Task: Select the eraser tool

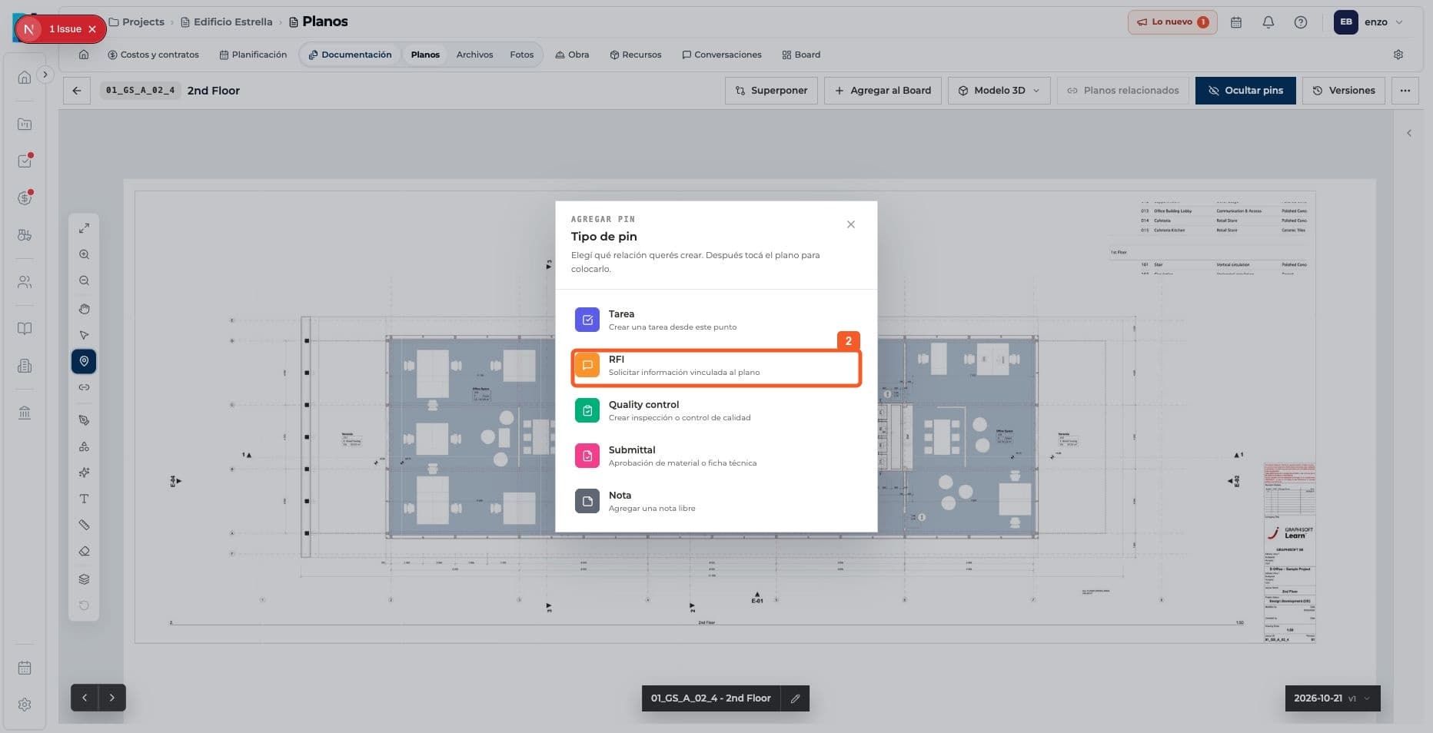Action: (84, 552)
